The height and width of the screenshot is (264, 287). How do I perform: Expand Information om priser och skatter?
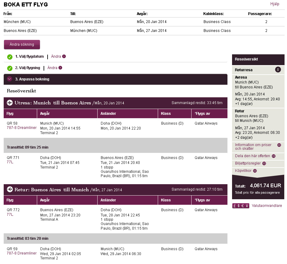click(279, 145)
